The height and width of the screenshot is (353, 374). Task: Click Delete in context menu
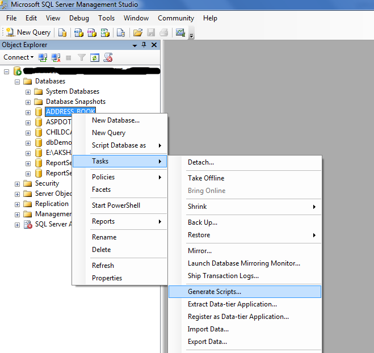pos(120,250)
